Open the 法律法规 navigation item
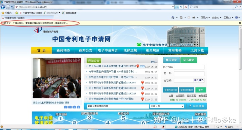Image resolution: width=242 pixels, height=130 pixels. click(x=130, y=50)
